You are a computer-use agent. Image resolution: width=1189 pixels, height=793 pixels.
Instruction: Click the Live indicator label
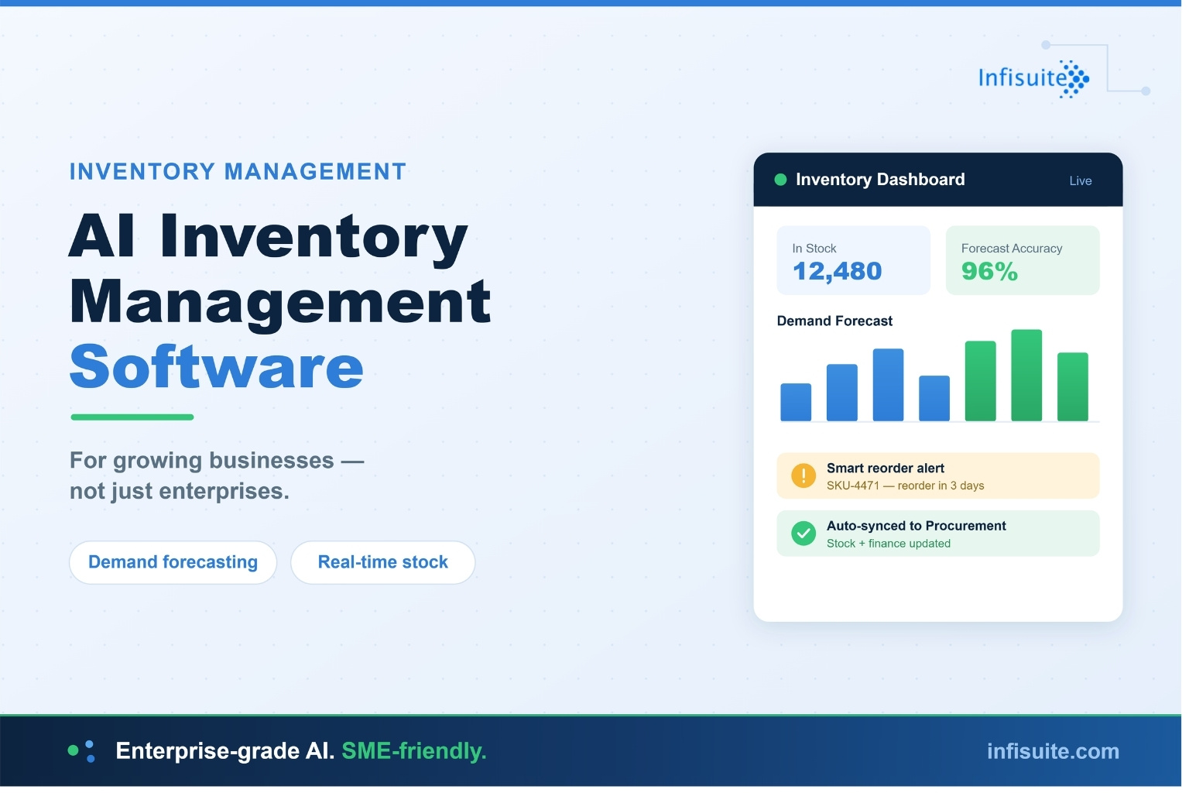pos(1081,181)
